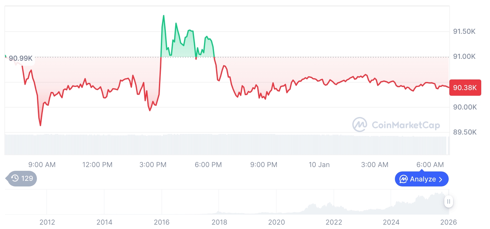Select the 2020 mark on the timeline
The width and height of the screenshot is (490, 229).
pyautogui.click(x=277, y=222)
